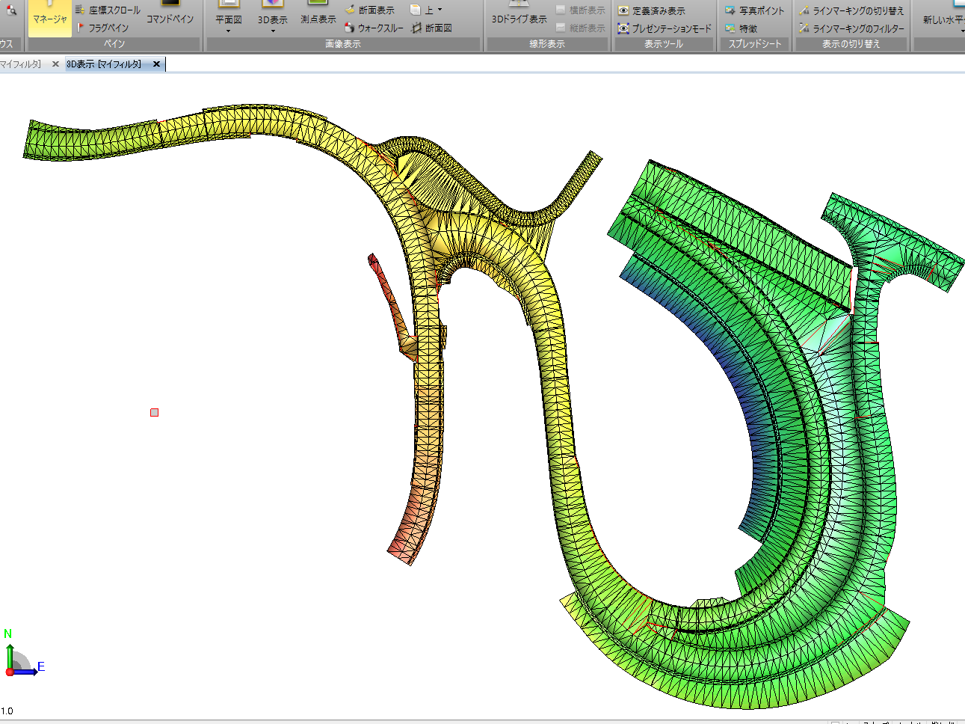965x724 pixels.
Task: Click the ラインマーキングのフィルター icon
Action: (x=804, y=28)
